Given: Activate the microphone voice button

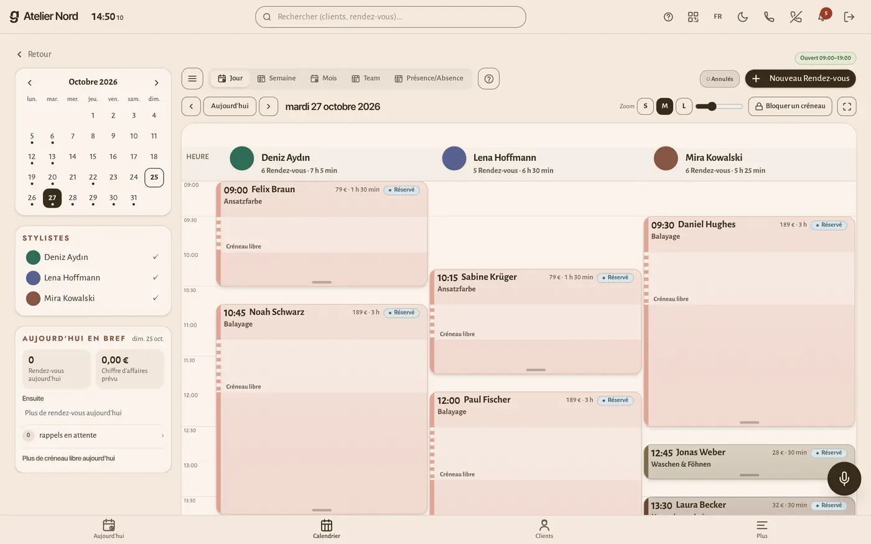Looking at the screenshot, I should [844, 478].
